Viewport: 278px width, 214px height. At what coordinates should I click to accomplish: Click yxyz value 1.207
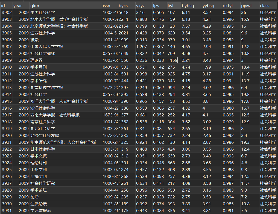144,47
